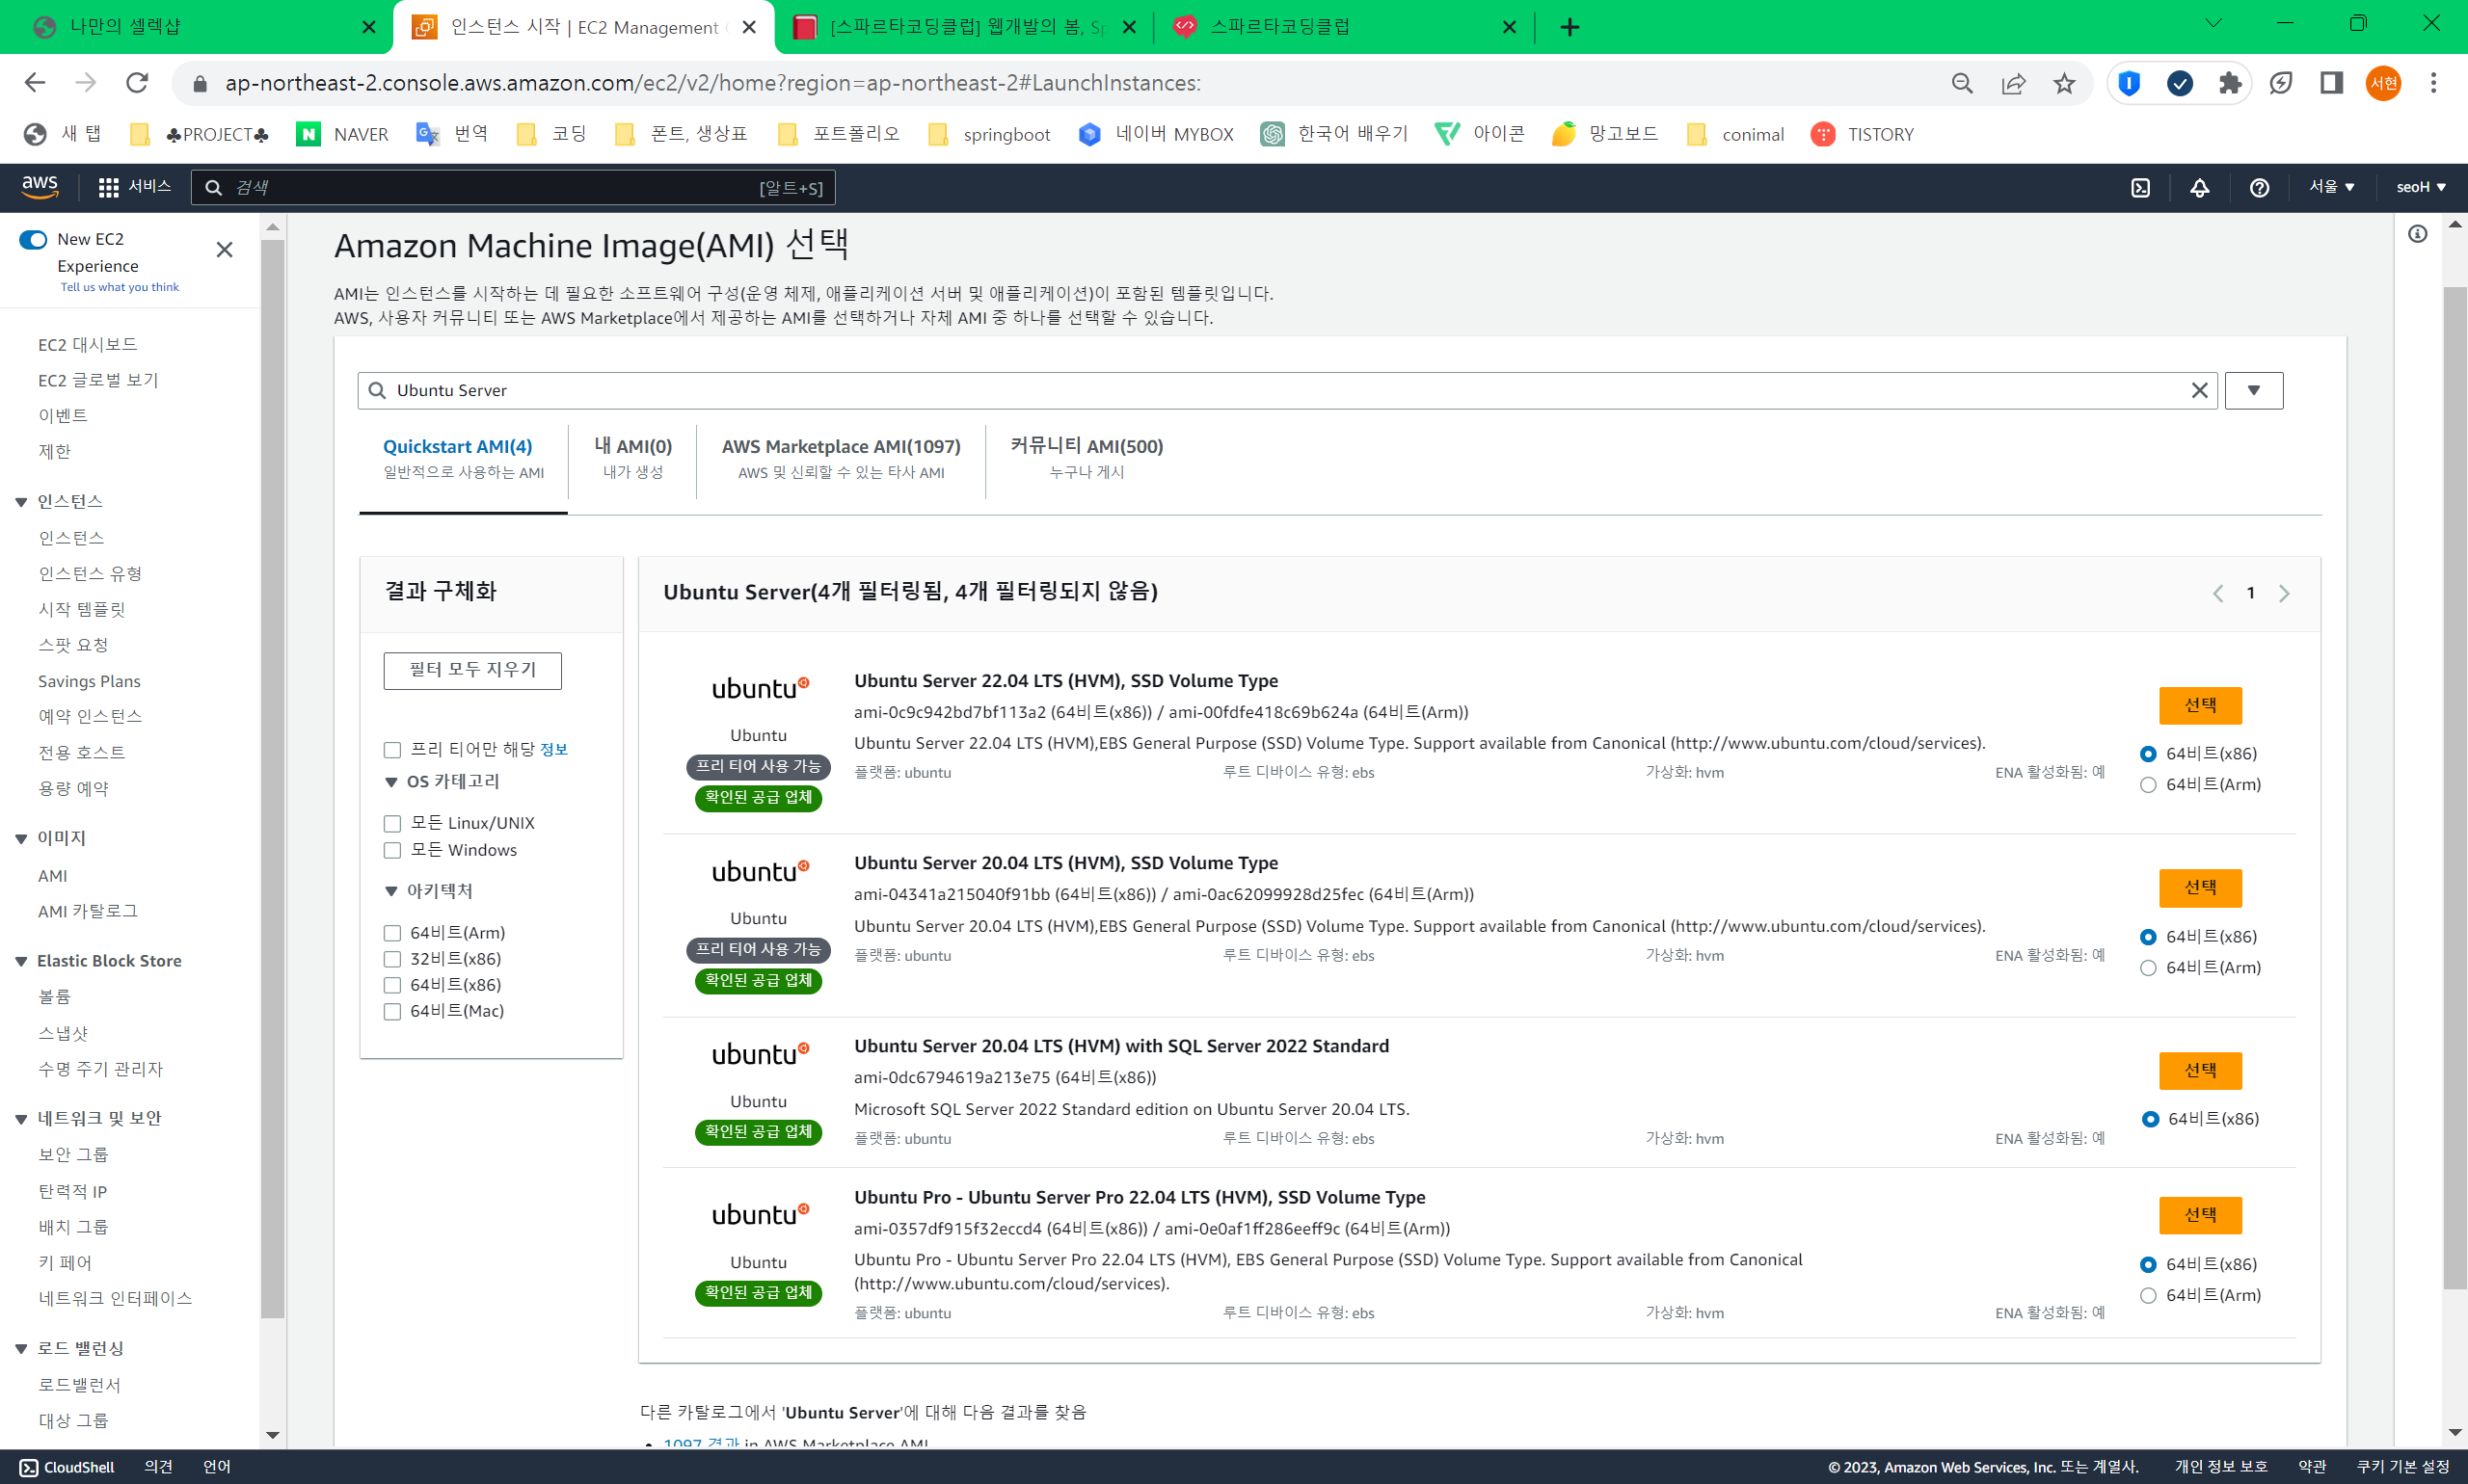Open the browser extensions puzzle icon
Image resolution: width=2468 pixels, height=1484 pixels.
pos(2230,83)
